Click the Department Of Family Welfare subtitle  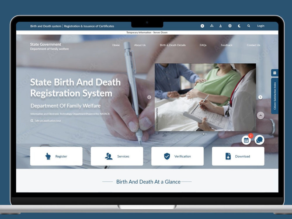65,106
